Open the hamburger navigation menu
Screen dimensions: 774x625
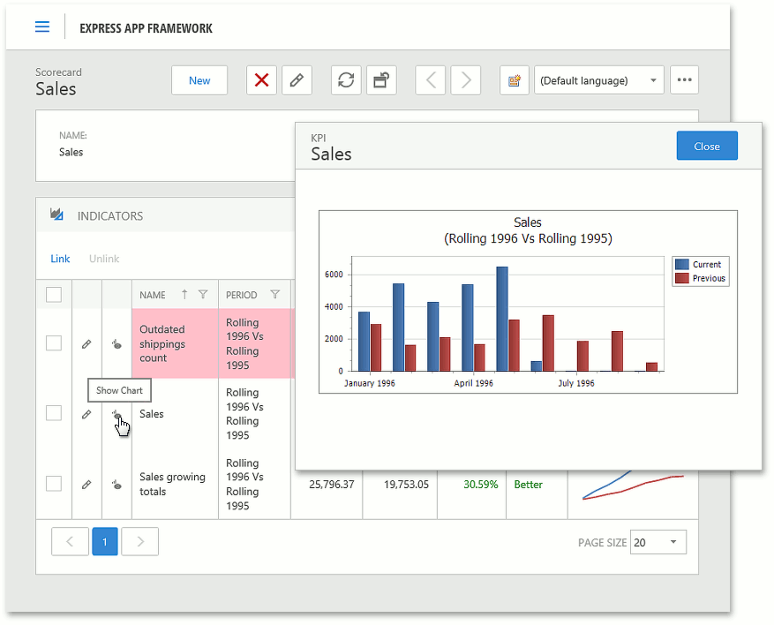tap(41, 26)
